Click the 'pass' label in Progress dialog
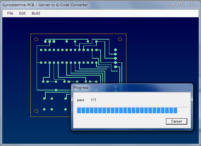 (x=81, y=100)
